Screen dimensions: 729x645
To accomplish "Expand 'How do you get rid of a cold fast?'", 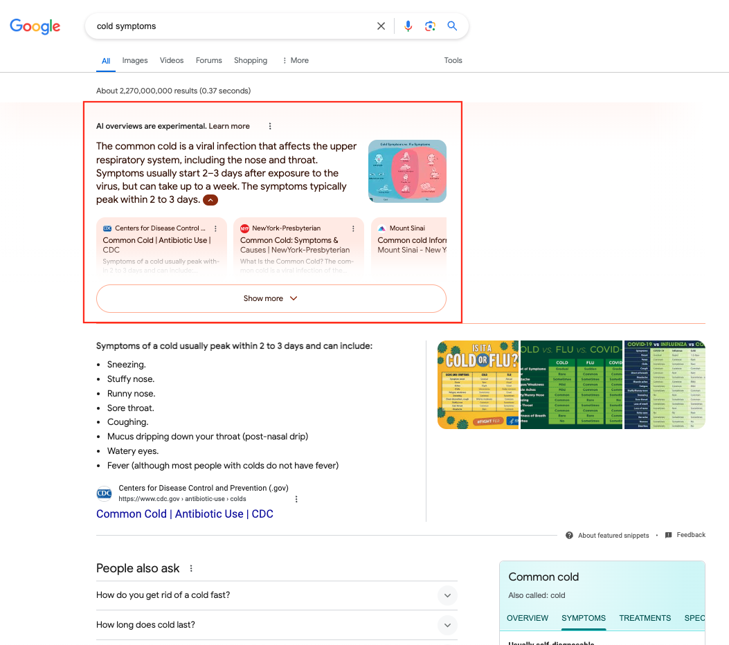I will (447, 595).
